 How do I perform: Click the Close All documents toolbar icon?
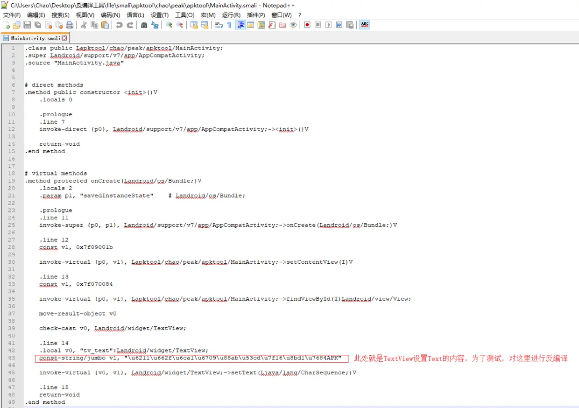59,25
